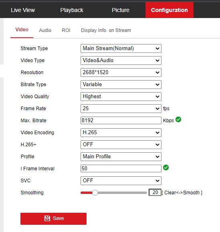220x232 pixels.
Task: Open the Video Encoding H.265 dropdown
Action: tap(121, 133)
